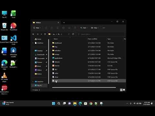Image resolution: width=155 pixels, height=116 pixels.
Task: Launch Edge from the taskbar
Action: [80, 103]
